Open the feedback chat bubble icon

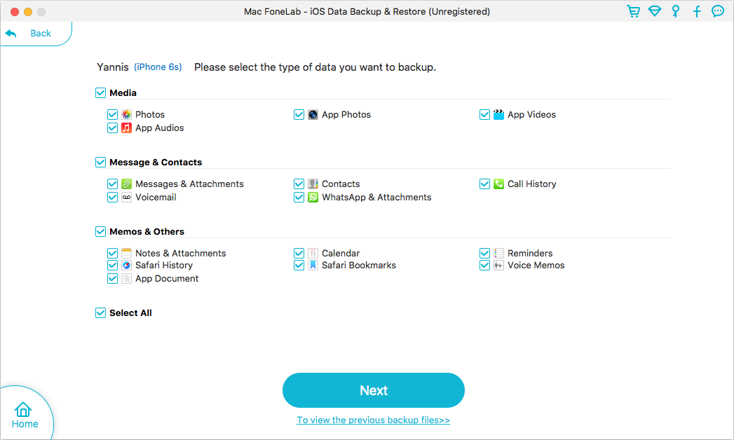pos(718,11)
